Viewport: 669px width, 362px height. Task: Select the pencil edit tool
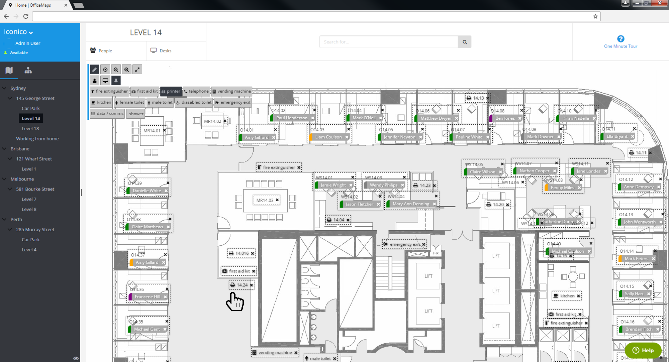(94, 69)
